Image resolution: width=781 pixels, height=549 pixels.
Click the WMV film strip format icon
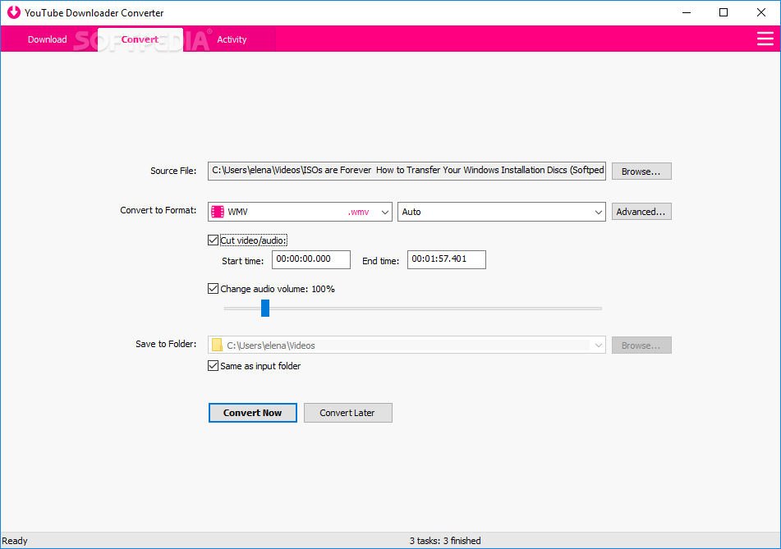click(218, 212)
